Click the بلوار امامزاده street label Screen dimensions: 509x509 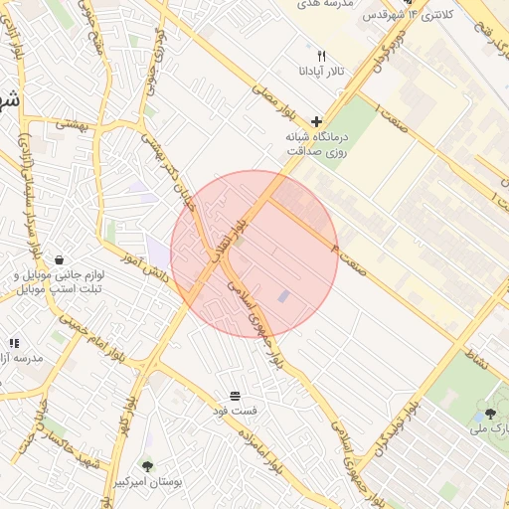[260, 451]
